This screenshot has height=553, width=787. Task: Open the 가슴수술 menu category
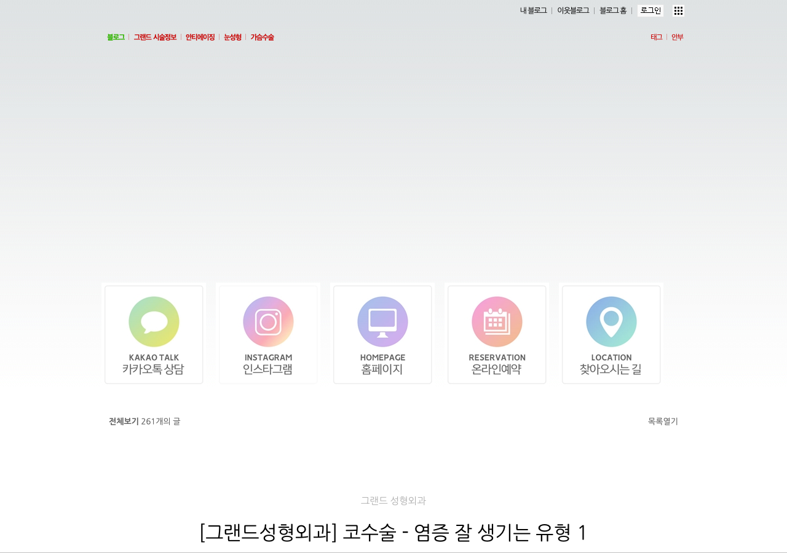tap(262, 37)
